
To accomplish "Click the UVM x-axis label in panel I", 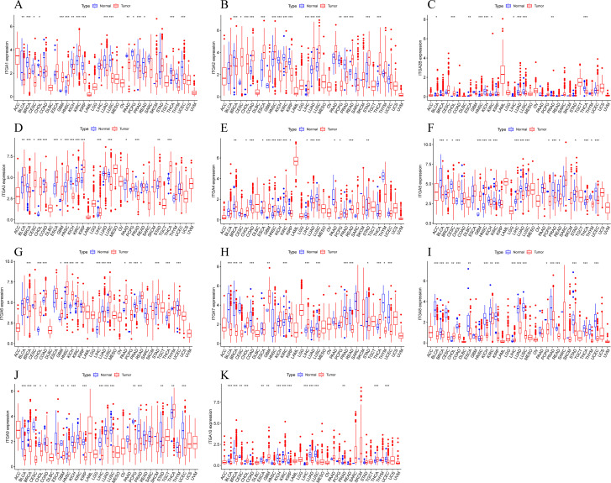I will click(607, 352).
